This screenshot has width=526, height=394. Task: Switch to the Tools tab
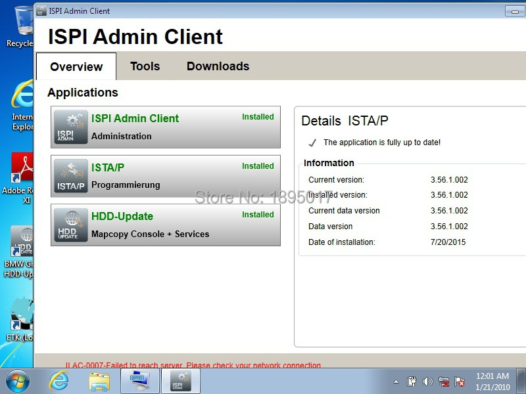145,66
